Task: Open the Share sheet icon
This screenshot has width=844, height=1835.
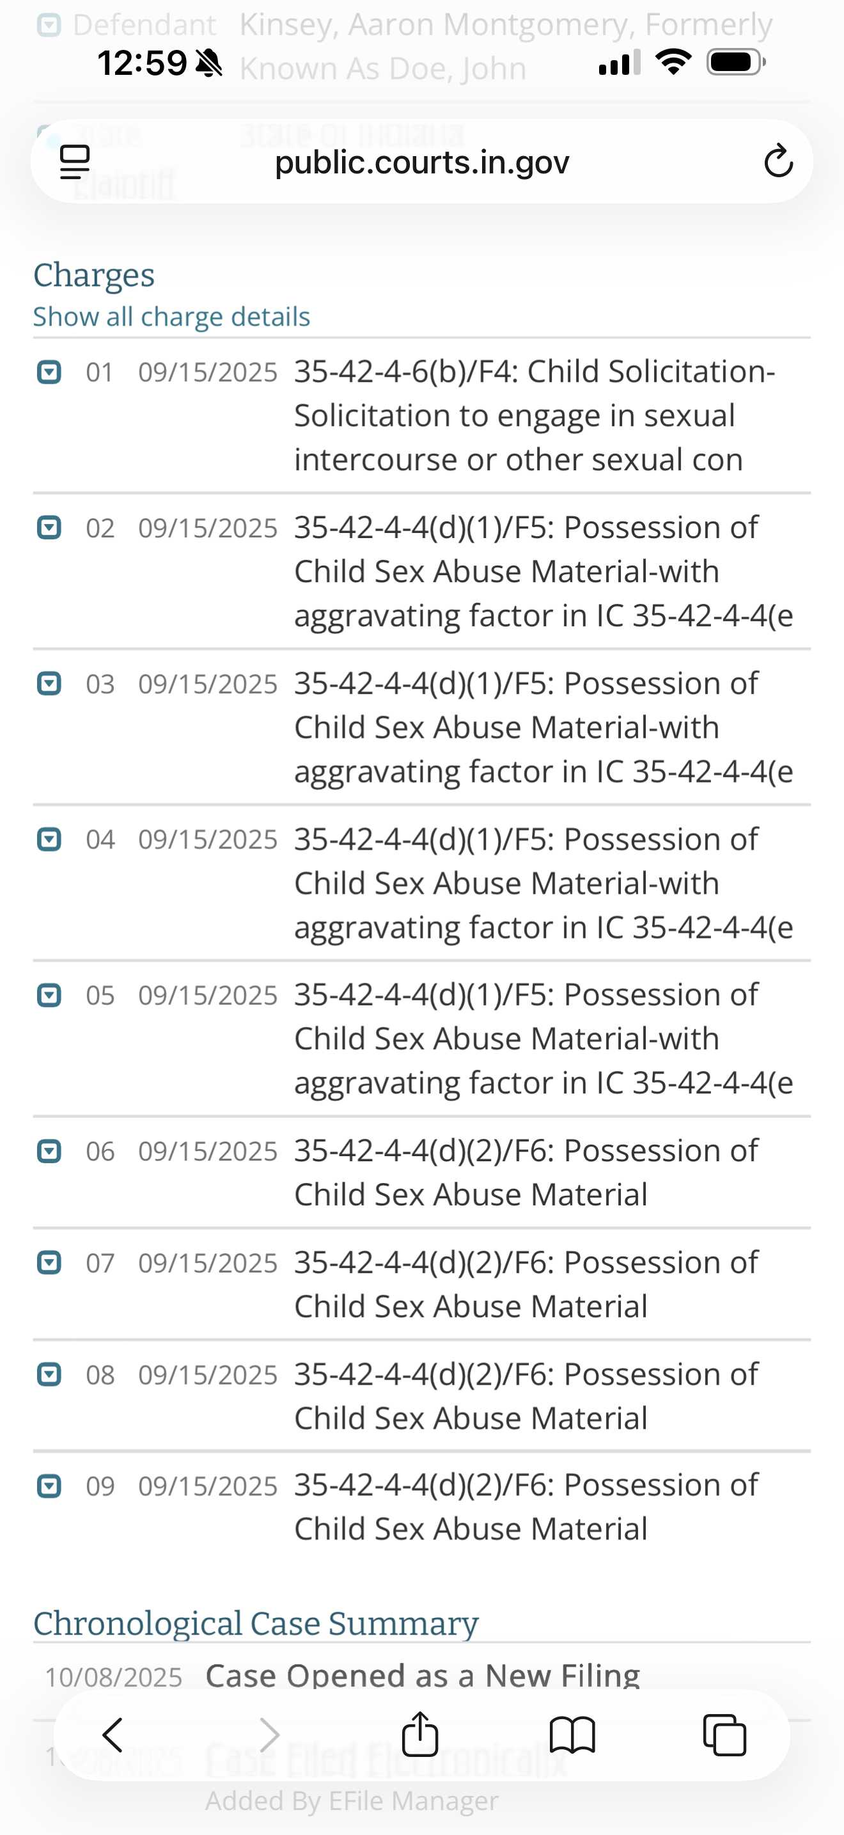Action: coord(420,1734)
